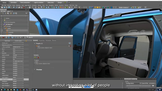The width and height of the screenshot is (162, 91).
Task: Open the Properties tab in variants panel
Action: click(42, 40)
